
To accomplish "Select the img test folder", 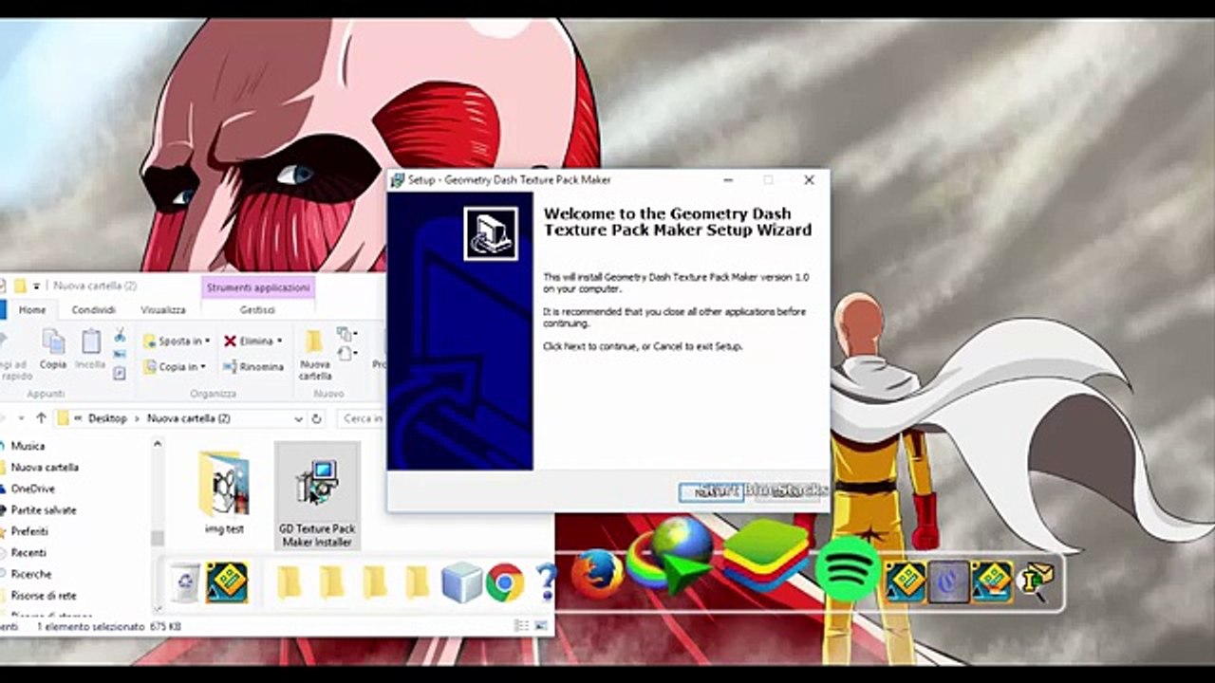I will click(x=224, y=493).
